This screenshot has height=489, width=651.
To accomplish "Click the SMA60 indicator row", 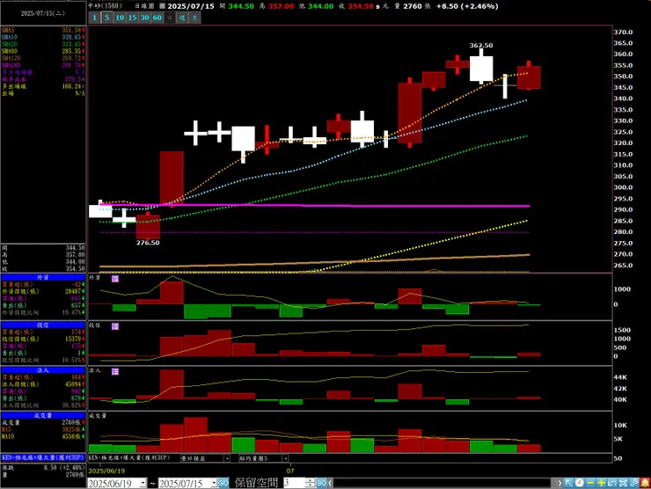I will (x=43, y=51).
